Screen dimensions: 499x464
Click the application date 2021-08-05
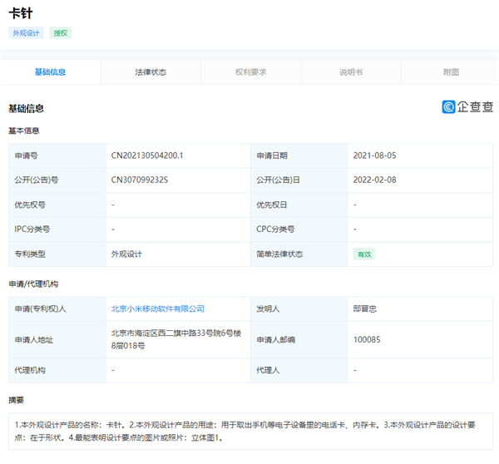pyautogui.click(x=375, y=155)
